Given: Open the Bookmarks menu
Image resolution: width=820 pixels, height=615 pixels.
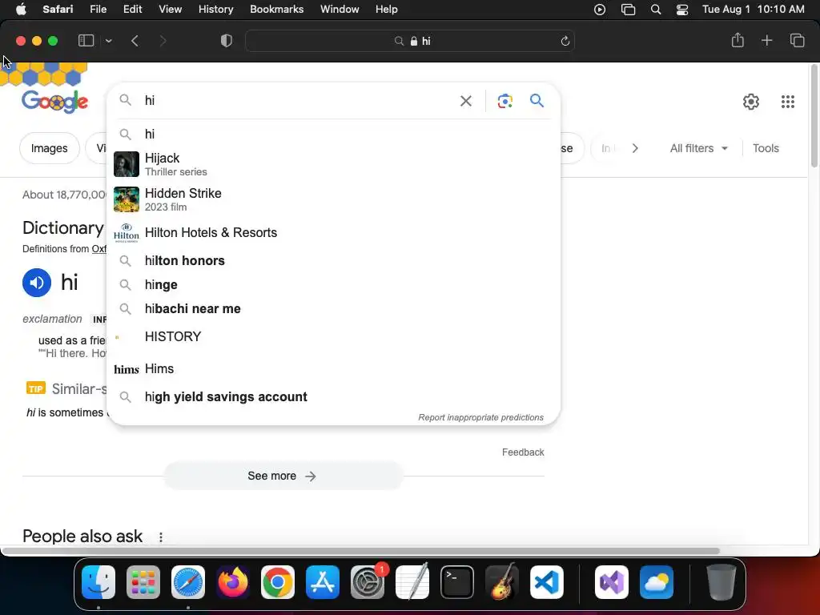Looking at the screenshot, I should click(x=276, y=10).
